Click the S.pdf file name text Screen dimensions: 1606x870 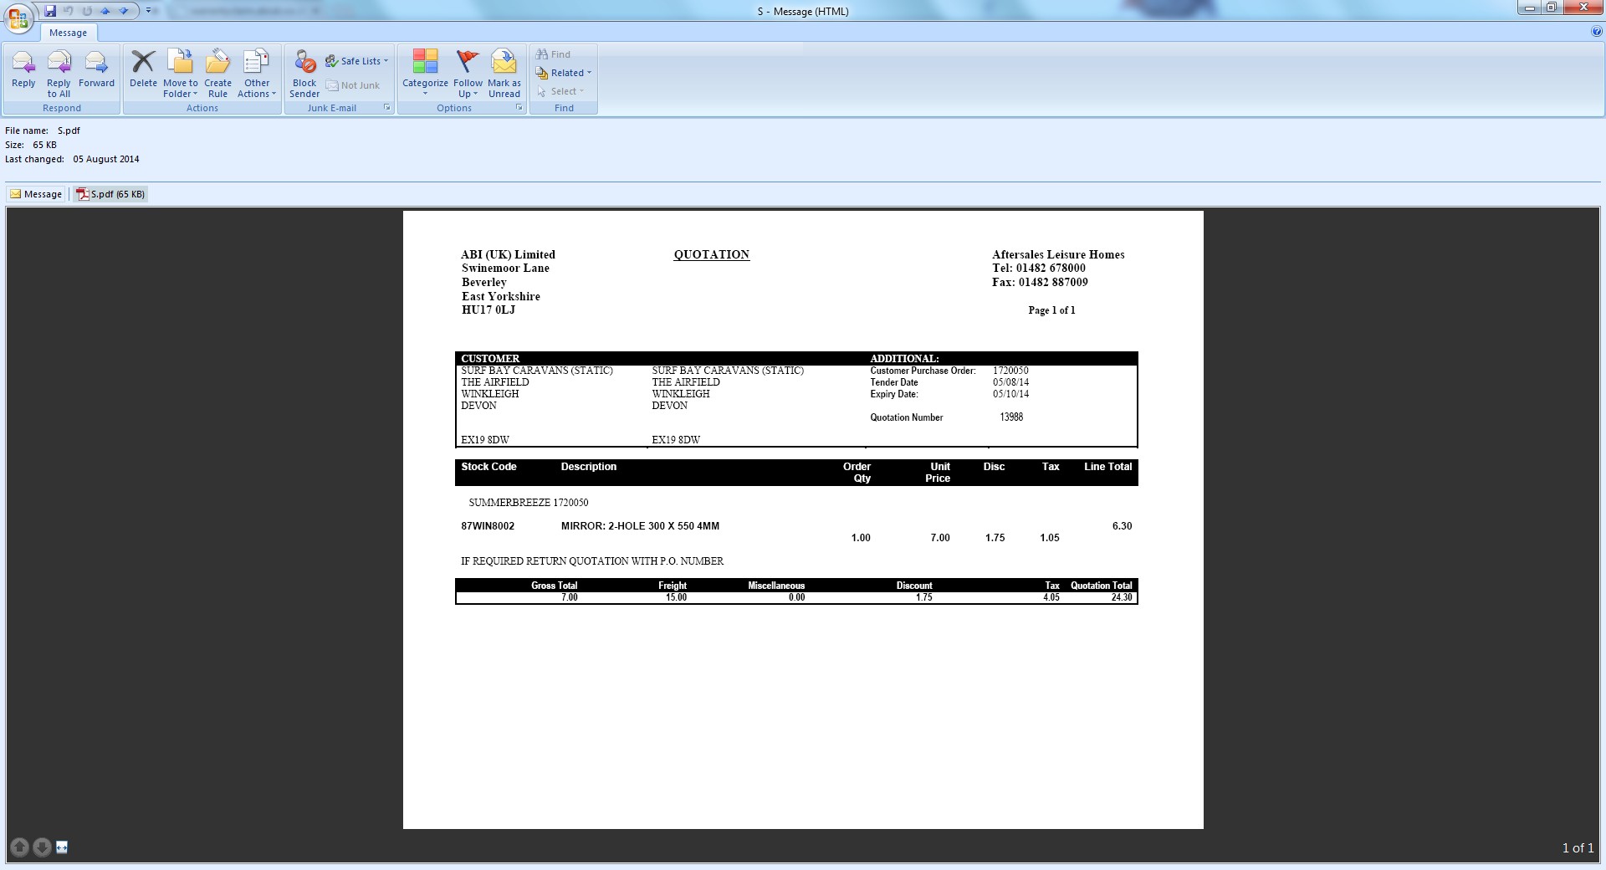[x=69, y=130]
